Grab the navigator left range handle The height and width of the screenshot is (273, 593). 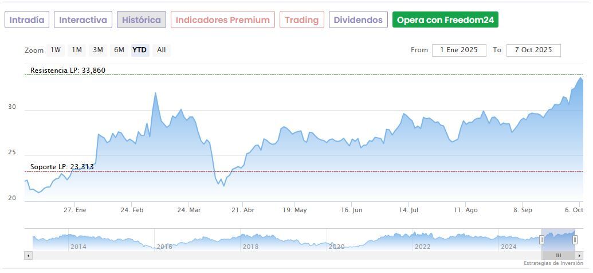click(x=541, y=239)
